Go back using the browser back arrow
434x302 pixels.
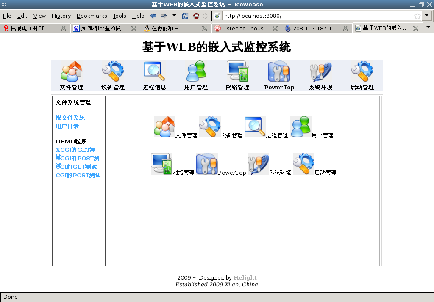point(153,16)
